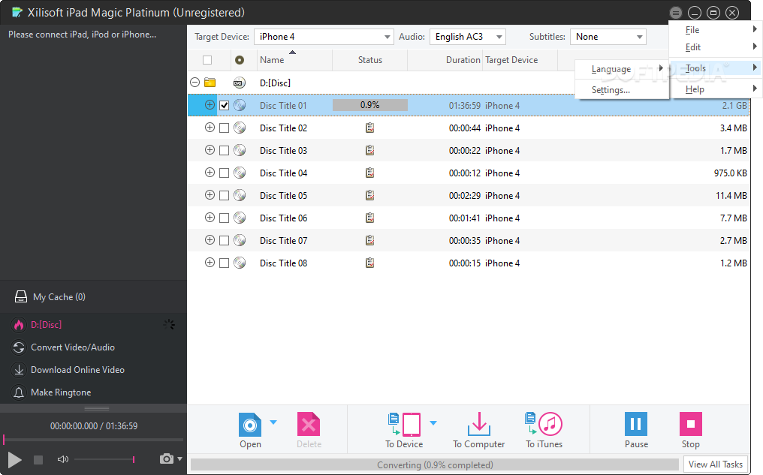This screenshot has width=763, height=475.
Task: Open the Audio track dropdown
Action: pyautogui.click(x=468, y=37)
